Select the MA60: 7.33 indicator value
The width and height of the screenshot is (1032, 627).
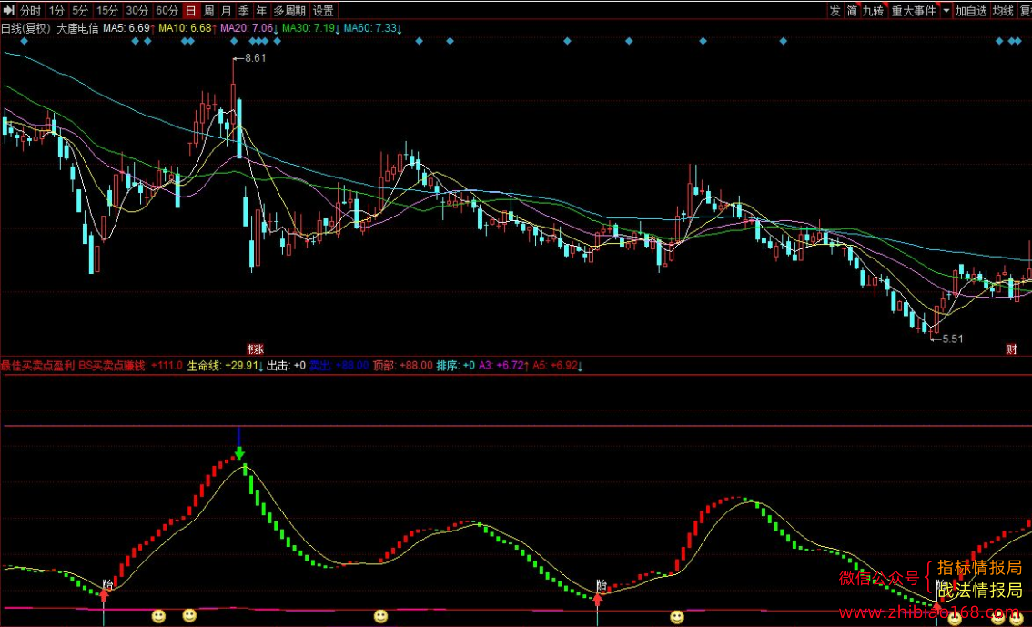point(372,28)
